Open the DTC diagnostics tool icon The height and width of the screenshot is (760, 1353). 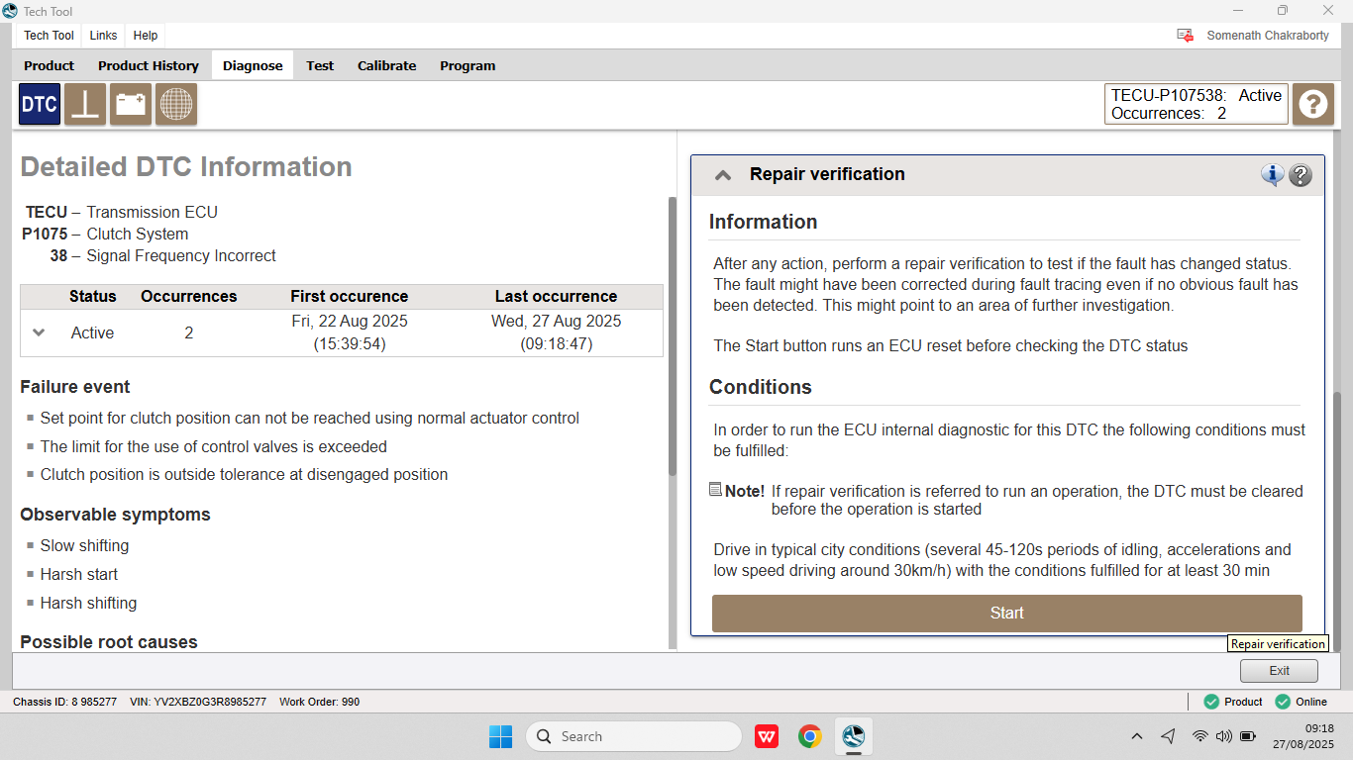tap(40, 104)
